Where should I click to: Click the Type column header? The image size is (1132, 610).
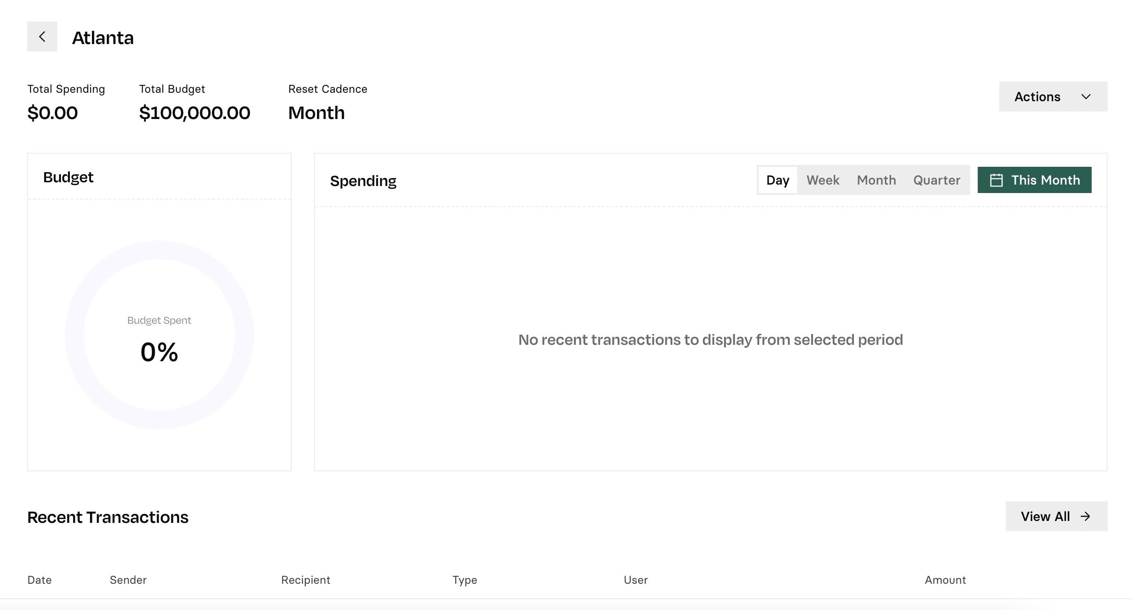click(x=465, y=580)
